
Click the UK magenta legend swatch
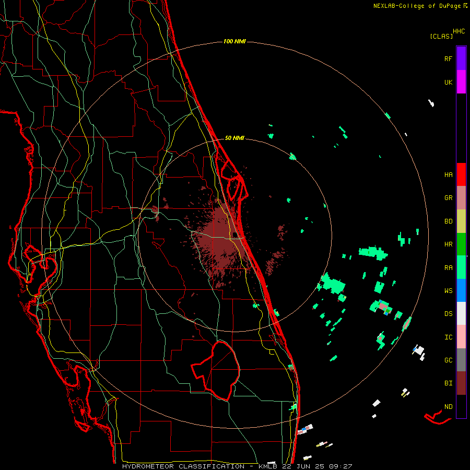click(461, 82)
